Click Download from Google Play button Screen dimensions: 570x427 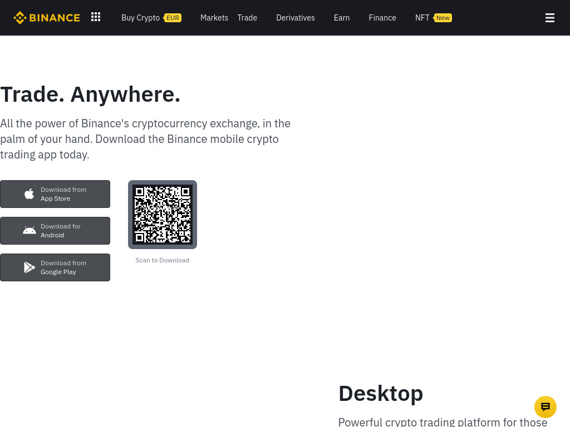55,267
